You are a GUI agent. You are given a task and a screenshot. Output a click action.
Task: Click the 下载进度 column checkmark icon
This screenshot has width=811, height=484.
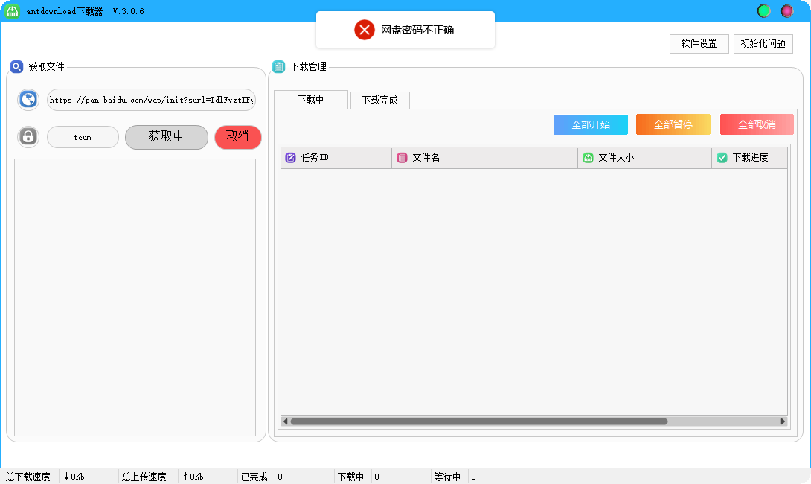coord(722,157)
